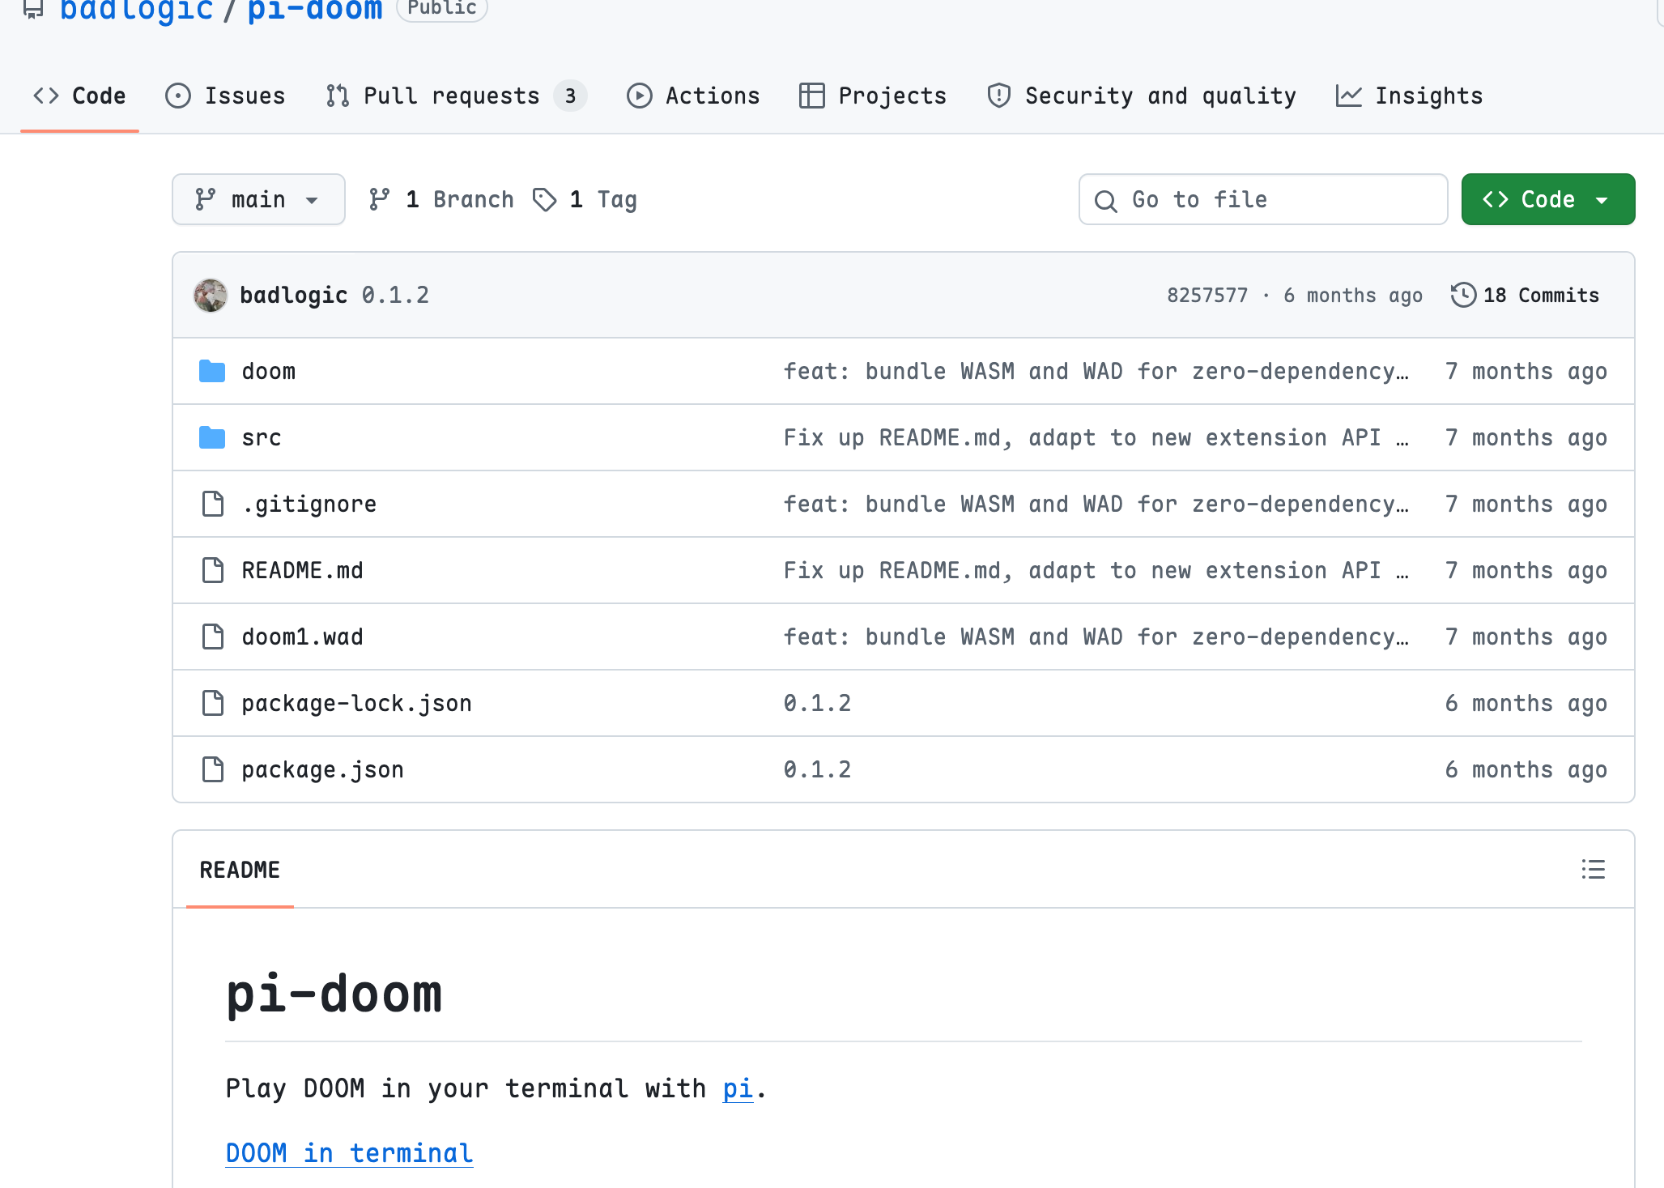View the 1 Branch link
The image size is (1664, 1188).
441,199
